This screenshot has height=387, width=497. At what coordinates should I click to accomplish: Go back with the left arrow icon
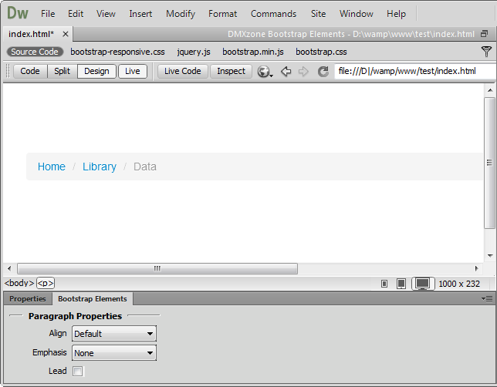[286, 72]
